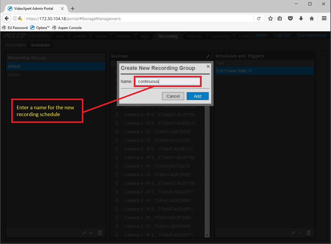This screenshot has width=331, height=244.
Task: Add a new recording group via plus icon
Action: click(91, 233)
